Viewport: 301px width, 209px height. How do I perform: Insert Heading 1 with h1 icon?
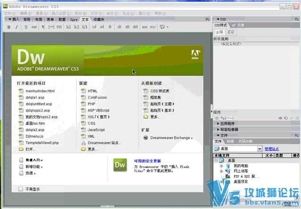tap(68, 27)
